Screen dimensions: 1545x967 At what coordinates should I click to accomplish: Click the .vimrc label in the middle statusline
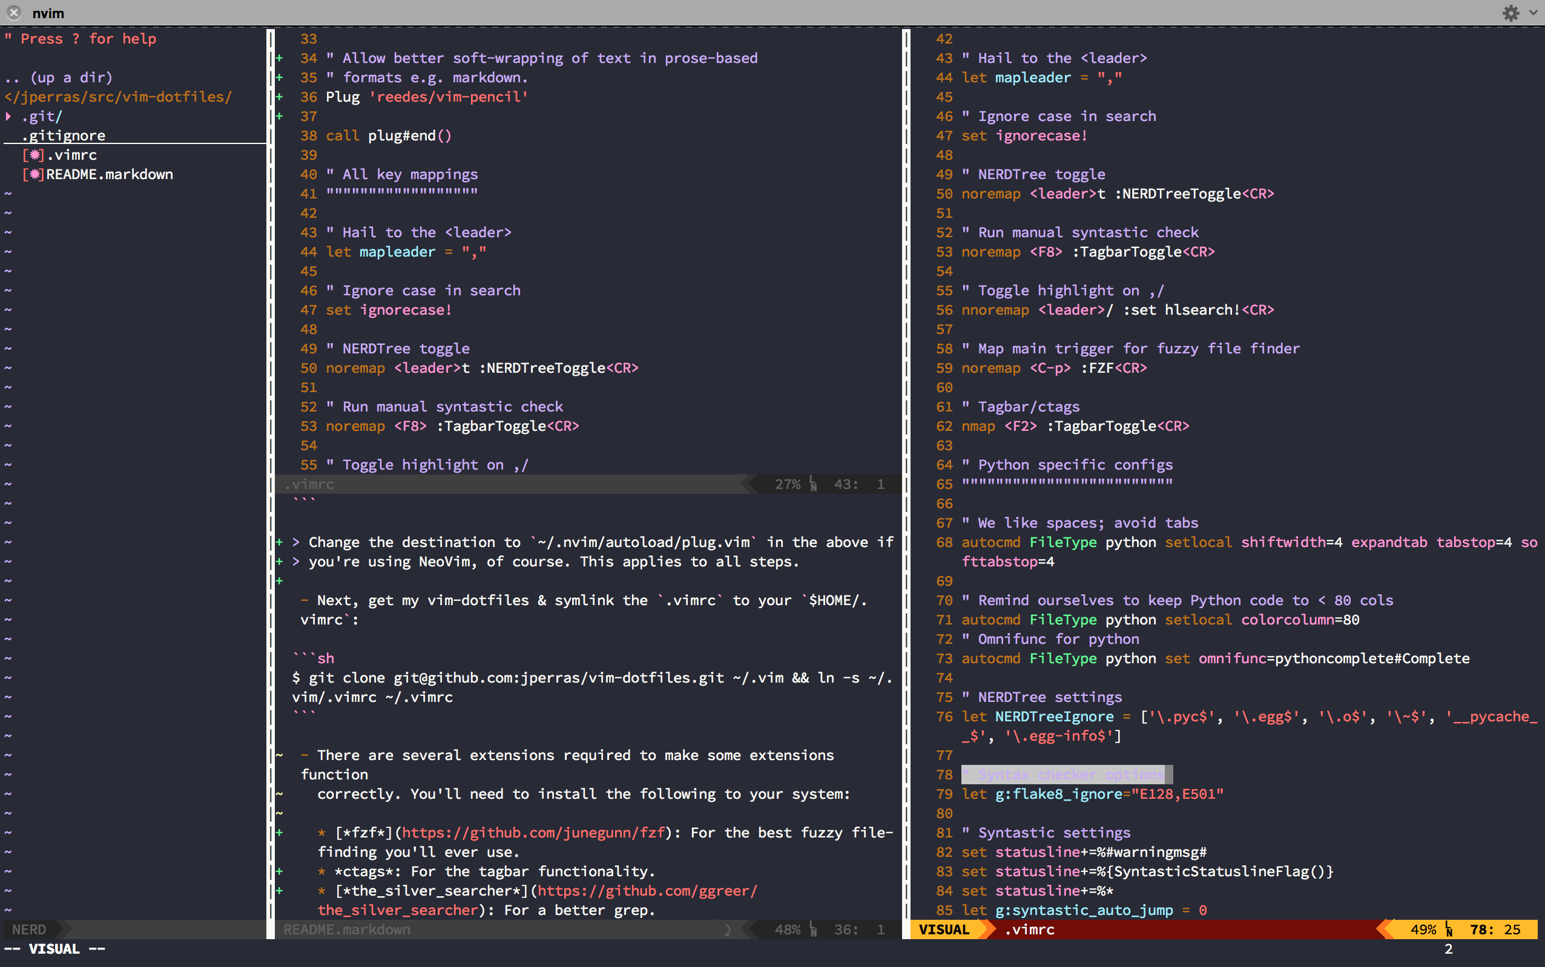309,484
